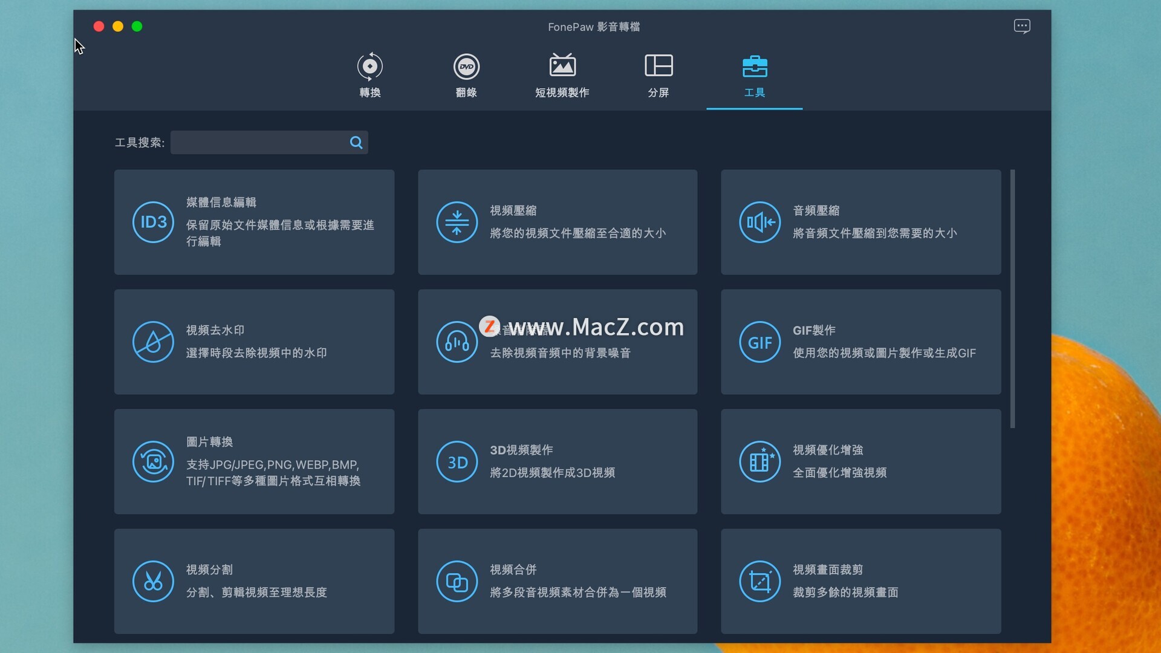The height and width of the screenshot is (653, 1161).
Task: Click 將音頻文件壓縮到您需要的大小 description
Action: 875,233
